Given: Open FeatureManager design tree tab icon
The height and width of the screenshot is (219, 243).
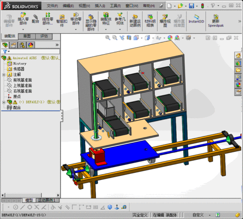Looking at the screenshot, I should (5, 45).
